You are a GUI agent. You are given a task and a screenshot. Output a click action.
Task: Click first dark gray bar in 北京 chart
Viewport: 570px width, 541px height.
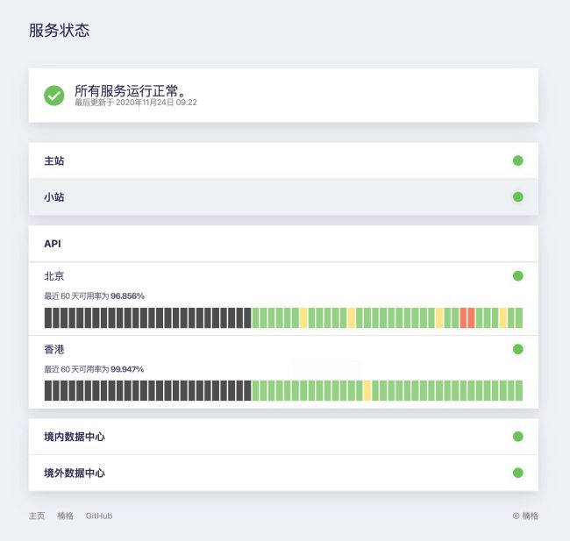coord(48,317)
